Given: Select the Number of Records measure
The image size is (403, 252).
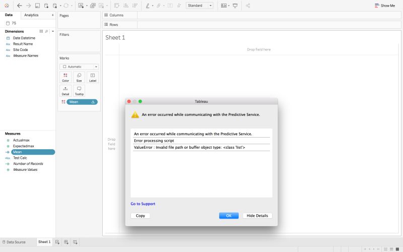Looking at the screenshot, I should coord(28,164).
